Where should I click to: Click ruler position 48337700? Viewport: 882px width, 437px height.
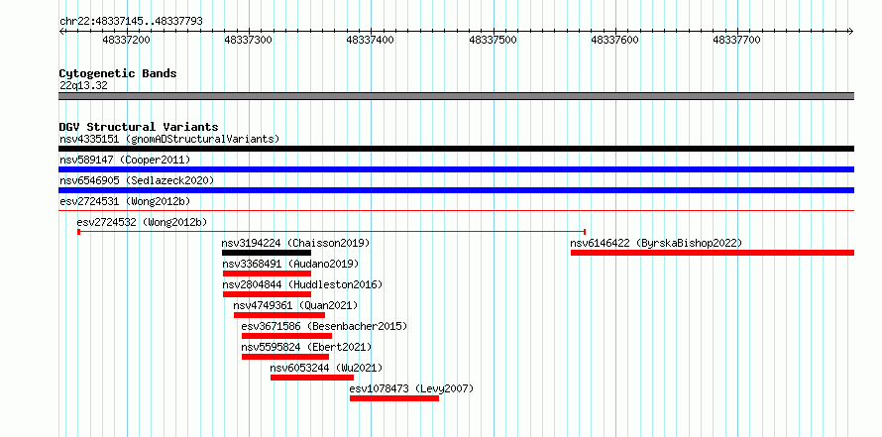tap(737, 40)
